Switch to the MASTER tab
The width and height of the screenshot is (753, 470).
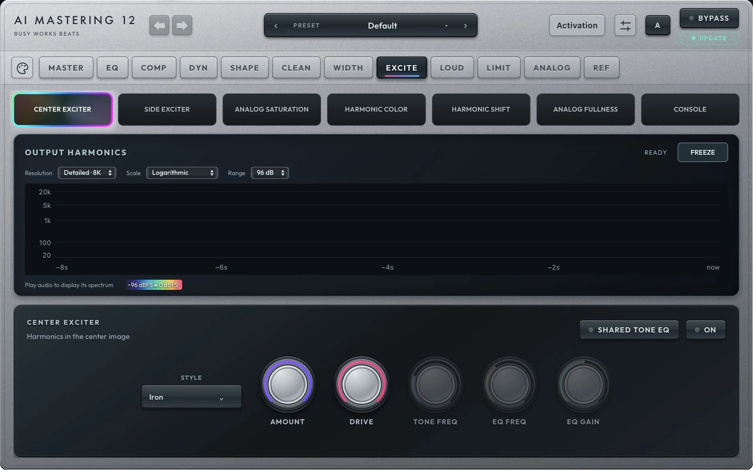[66, 68]
